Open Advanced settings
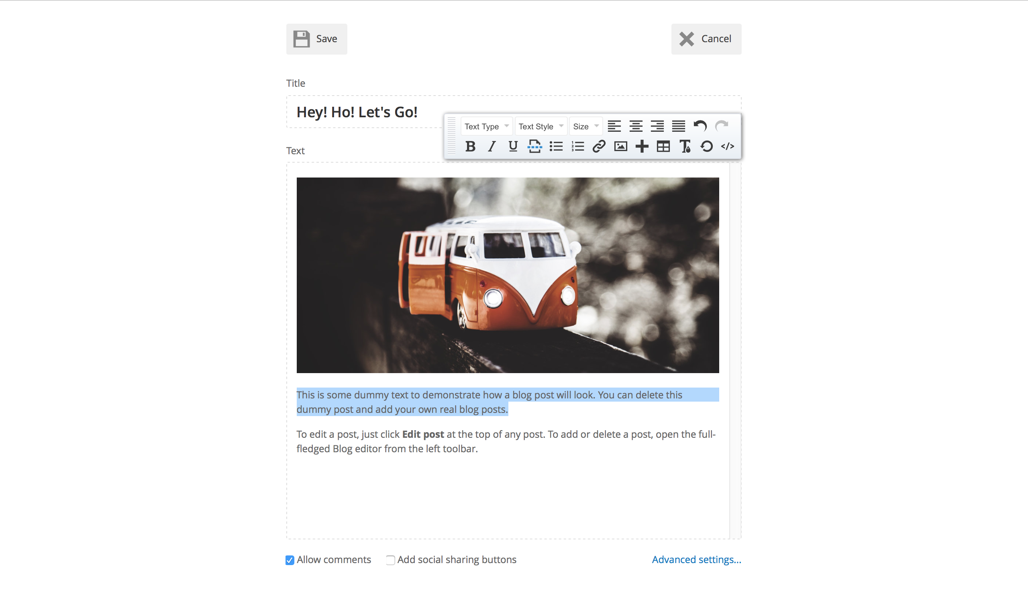This screenshot has height=594, width=1028. pyautogui.click(x=696, y=559)
